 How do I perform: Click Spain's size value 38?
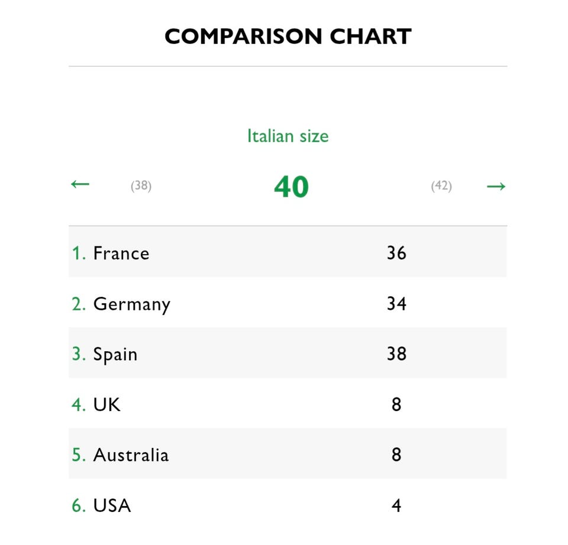click(x=396, y=354)
